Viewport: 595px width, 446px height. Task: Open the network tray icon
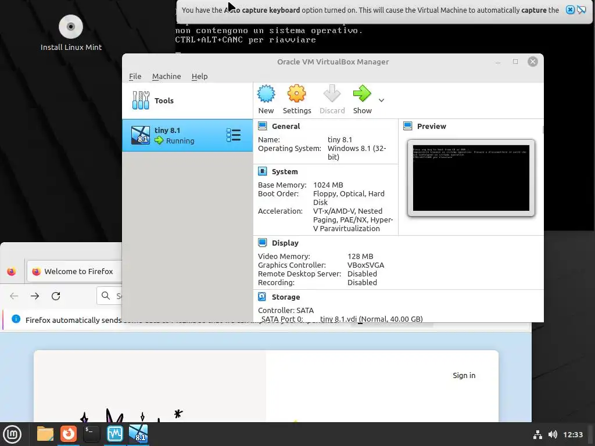[x=537, y=434]
